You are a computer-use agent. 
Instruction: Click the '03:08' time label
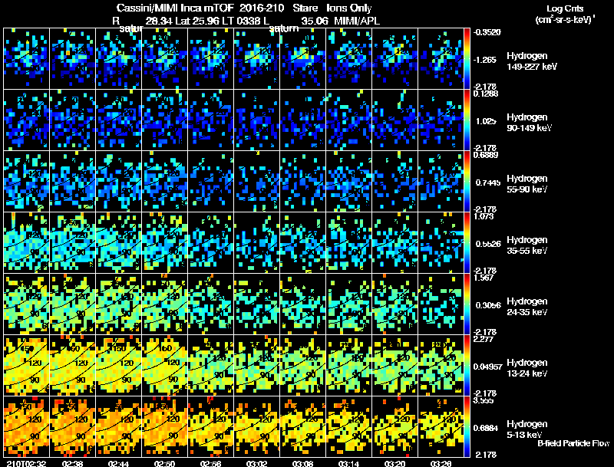[302, 463]
